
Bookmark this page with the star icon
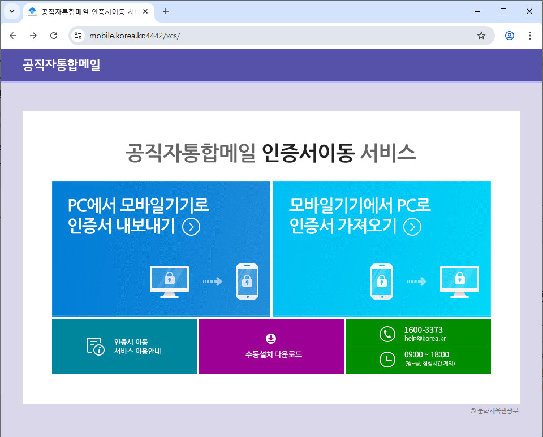[481, 36]
